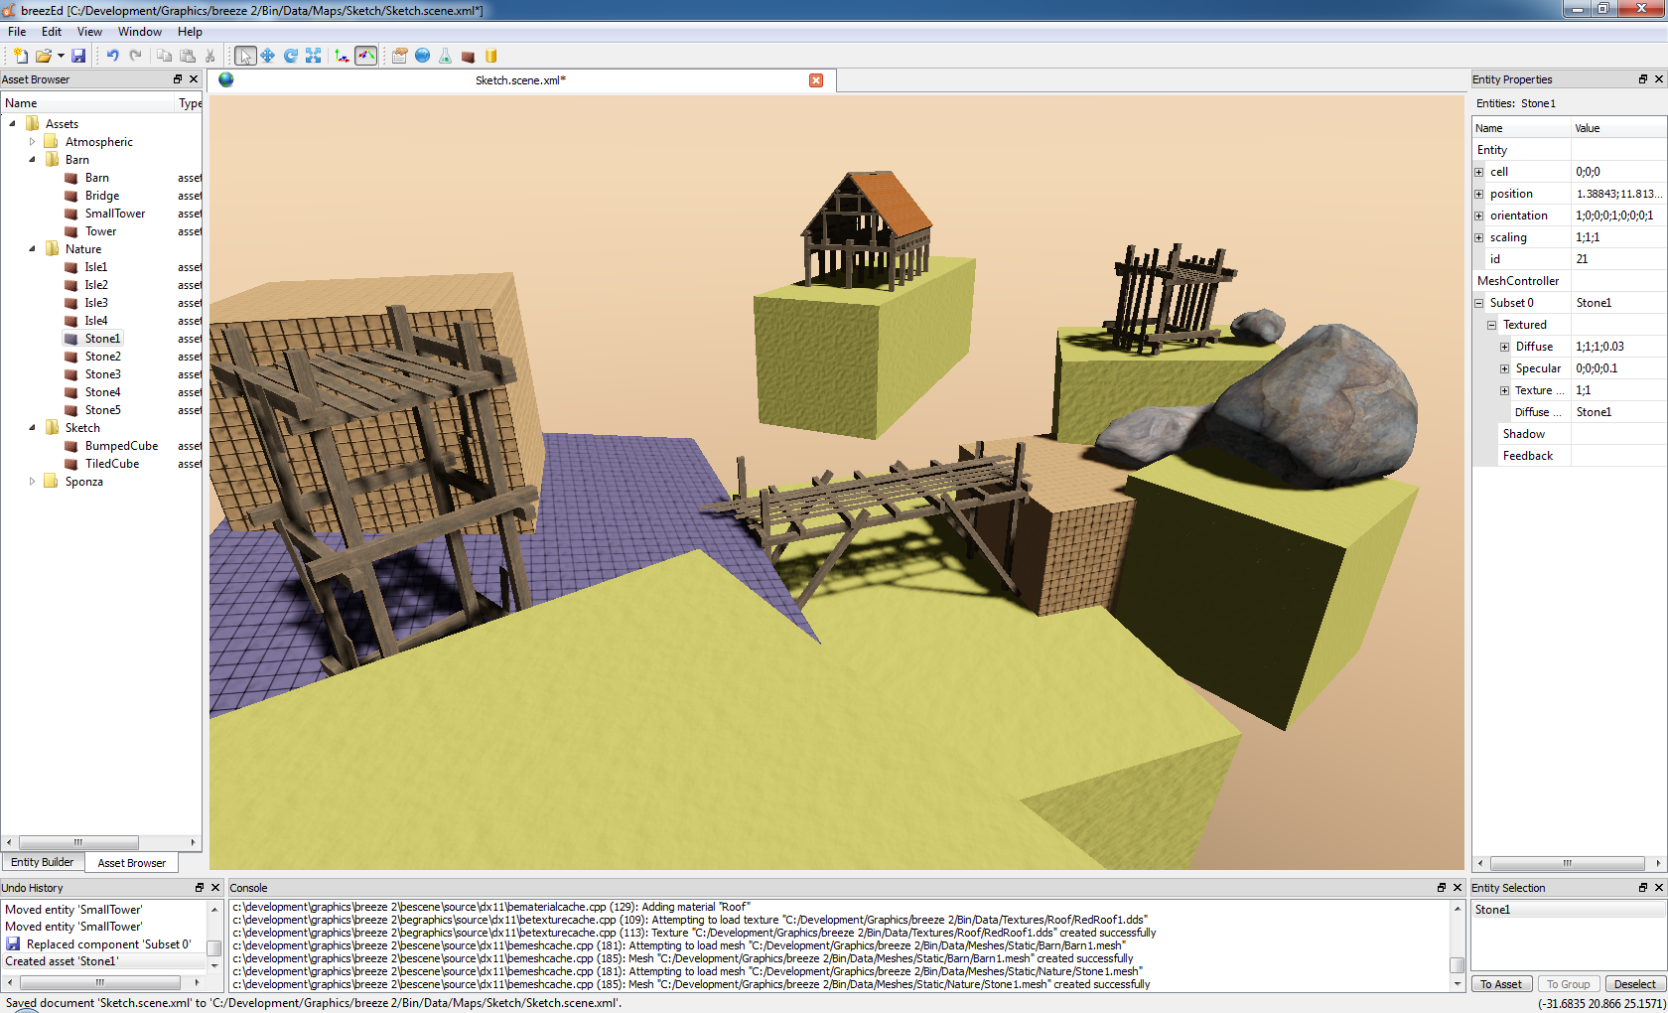Switch to the Entity Builder tab
This screenshot has height=1013, width=1668.
42,862
